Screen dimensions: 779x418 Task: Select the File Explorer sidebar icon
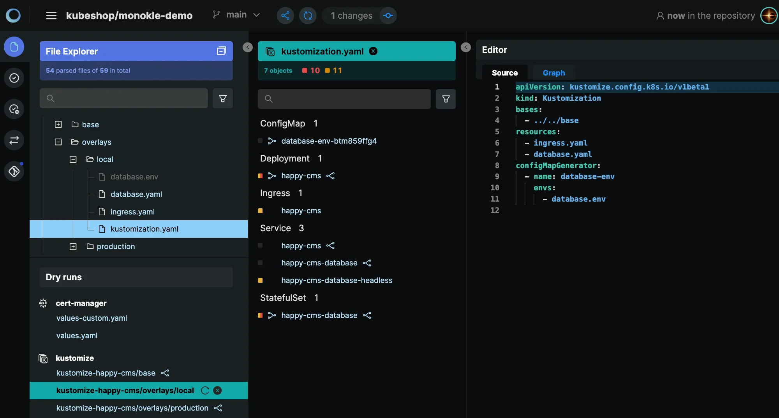click(14, 47)
